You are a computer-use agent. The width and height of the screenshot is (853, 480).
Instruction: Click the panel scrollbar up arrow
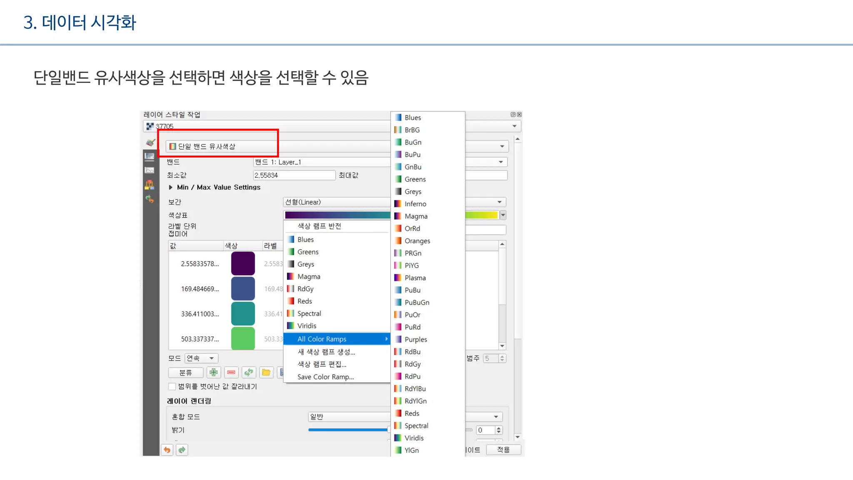tap(518, 139)
